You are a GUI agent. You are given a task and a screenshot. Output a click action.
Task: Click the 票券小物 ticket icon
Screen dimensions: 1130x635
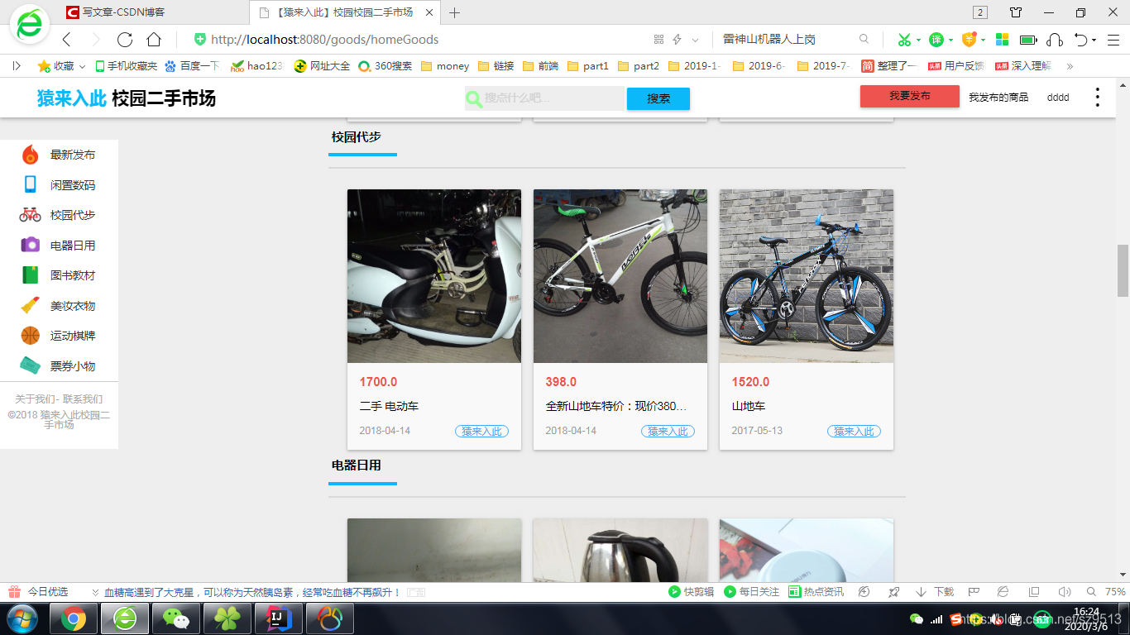coord(30,365)
